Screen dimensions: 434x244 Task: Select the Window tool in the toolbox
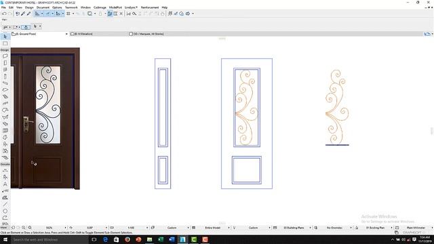(5, 69)
